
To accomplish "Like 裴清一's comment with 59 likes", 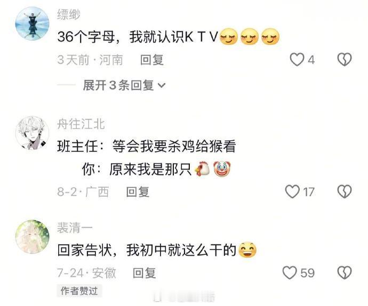I will pyautogui.click(x=290, y=272).
